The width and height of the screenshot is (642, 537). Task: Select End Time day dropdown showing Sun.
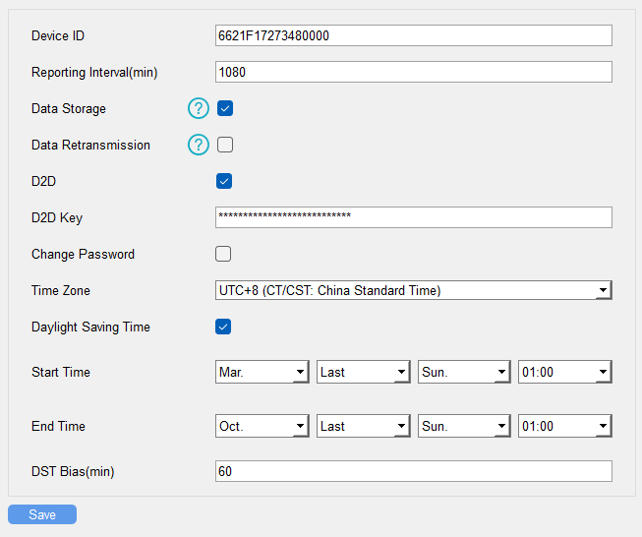pyautogui.click(x=464, y=427)
